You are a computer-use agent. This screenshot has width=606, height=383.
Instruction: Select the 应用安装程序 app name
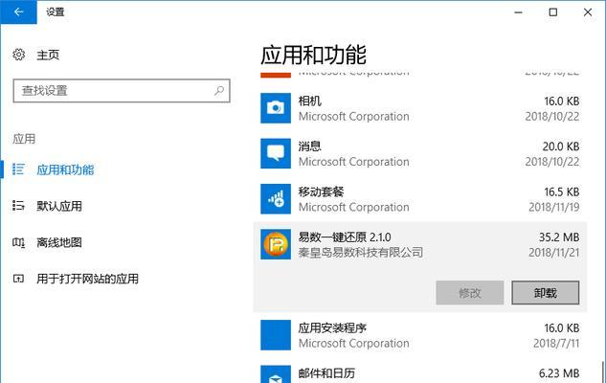click(x=332, y=328)
